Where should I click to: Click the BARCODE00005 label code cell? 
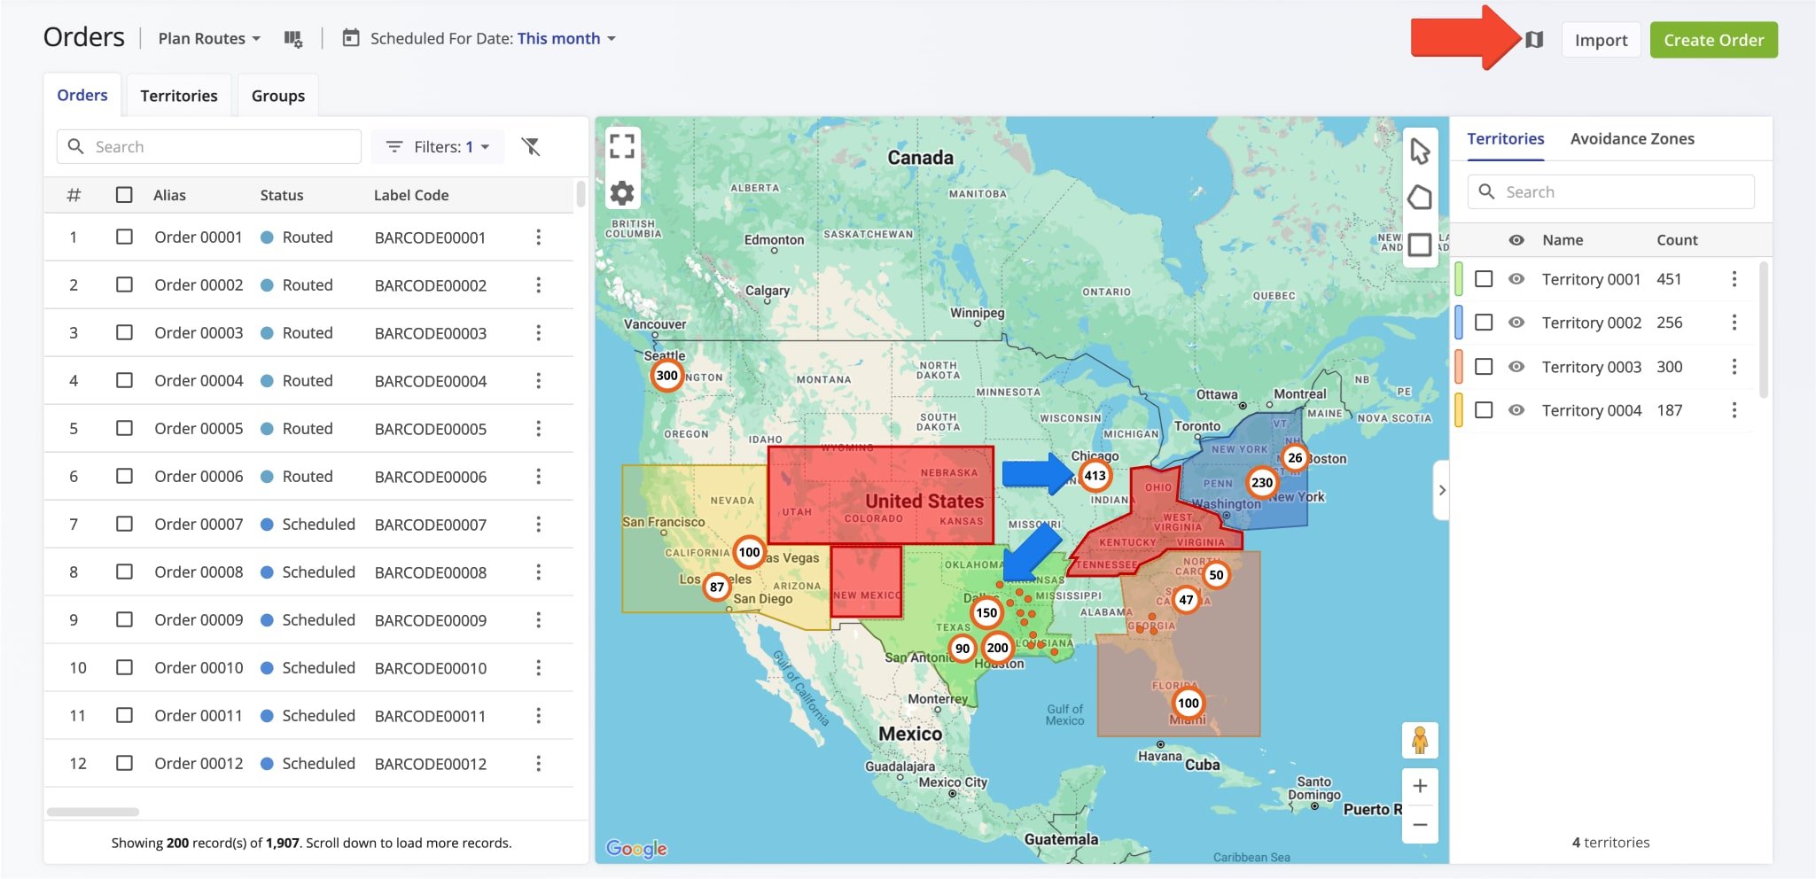[430, 429]
